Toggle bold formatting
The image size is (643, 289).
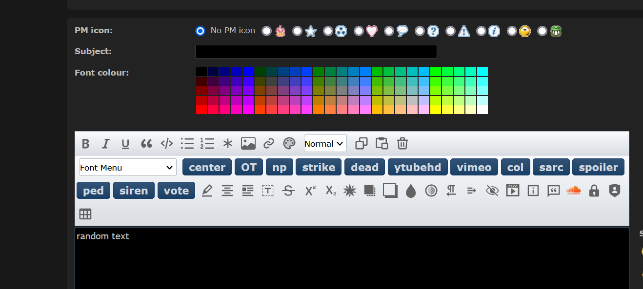pos(85,144)
